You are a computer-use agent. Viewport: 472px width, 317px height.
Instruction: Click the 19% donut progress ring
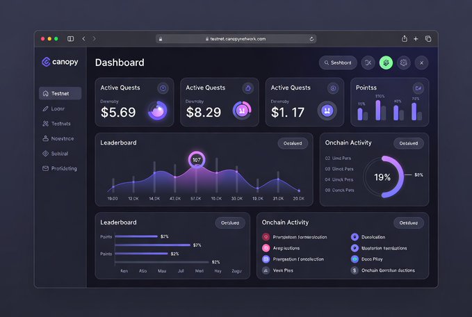click(x=384, y=177)
